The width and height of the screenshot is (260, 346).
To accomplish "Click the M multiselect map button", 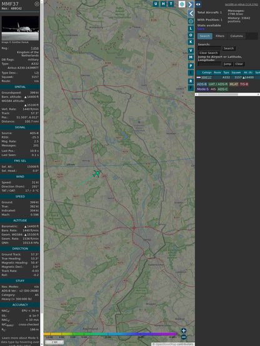I will point(191,57).
